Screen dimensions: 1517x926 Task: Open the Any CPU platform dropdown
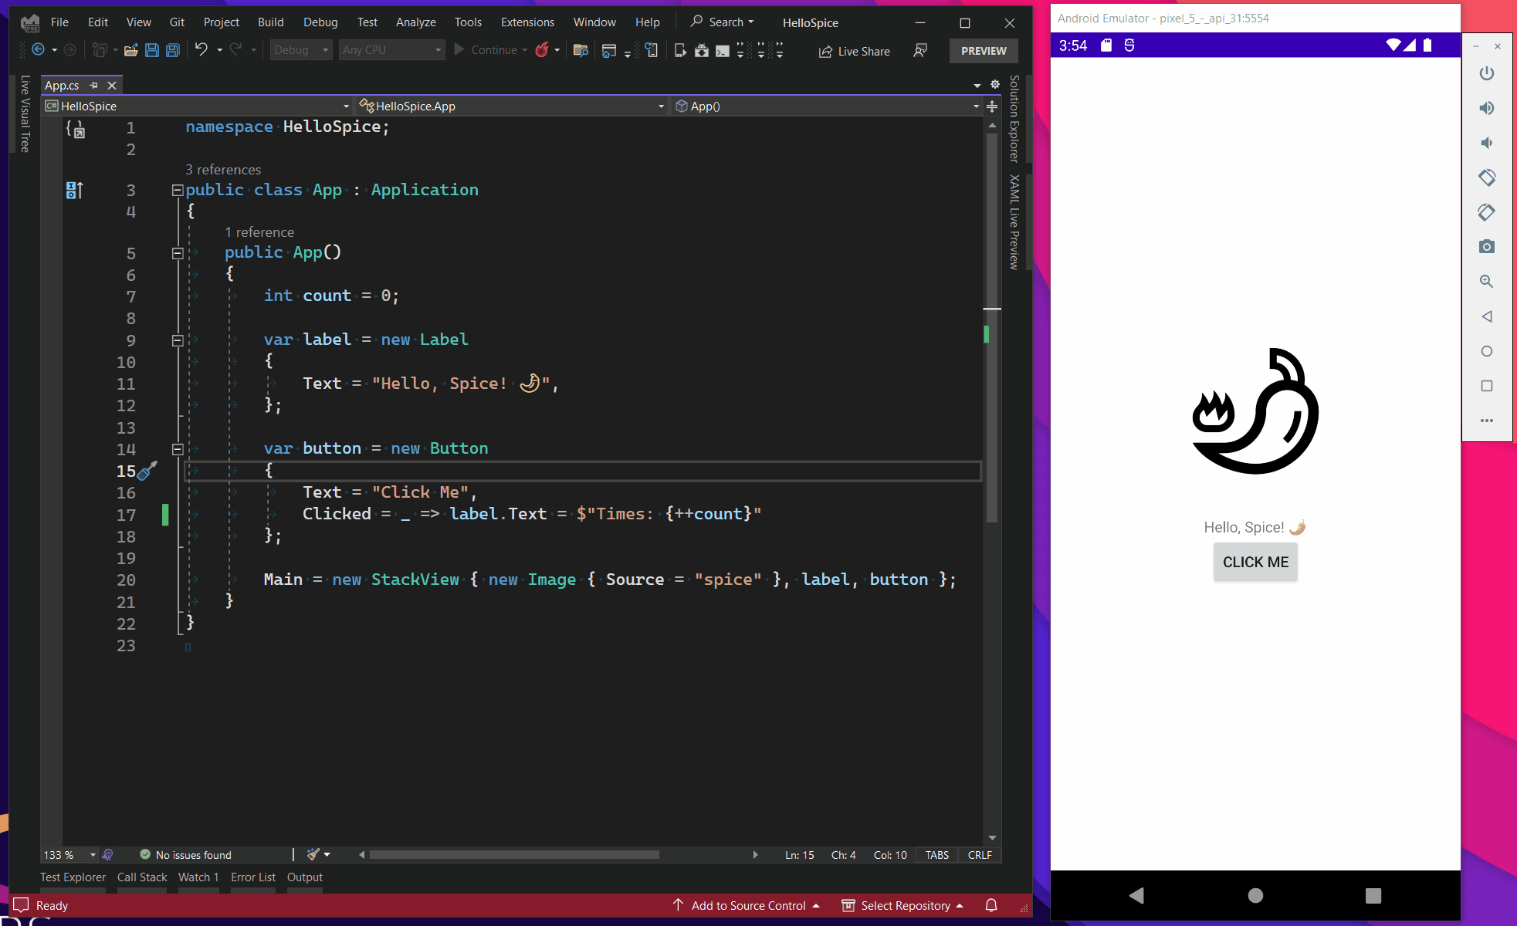pos(391,50)
